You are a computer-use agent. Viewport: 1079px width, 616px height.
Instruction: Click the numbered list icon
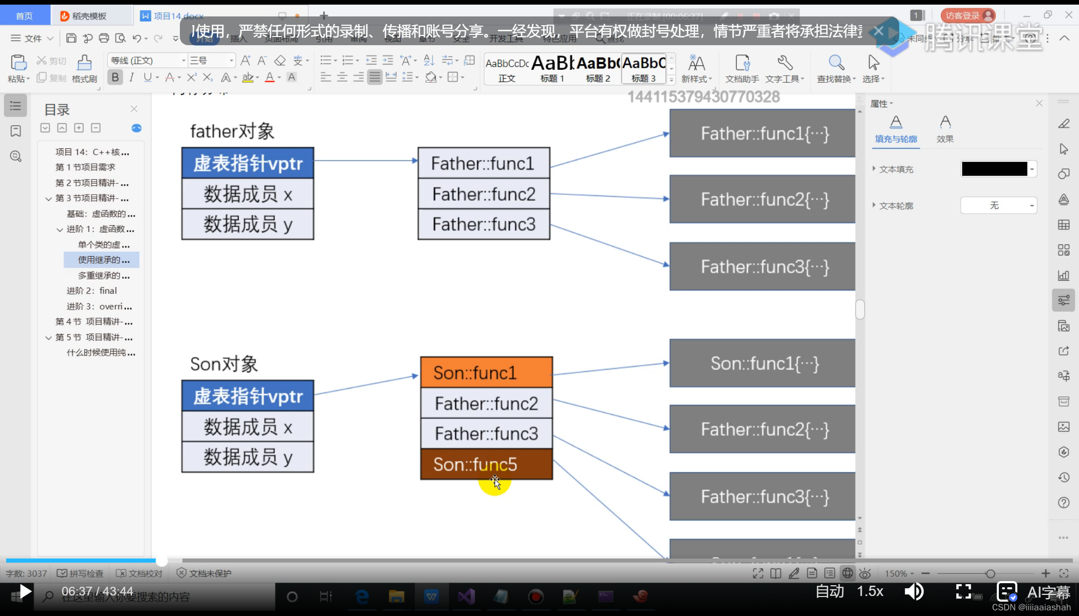click(x=348, y=61)
